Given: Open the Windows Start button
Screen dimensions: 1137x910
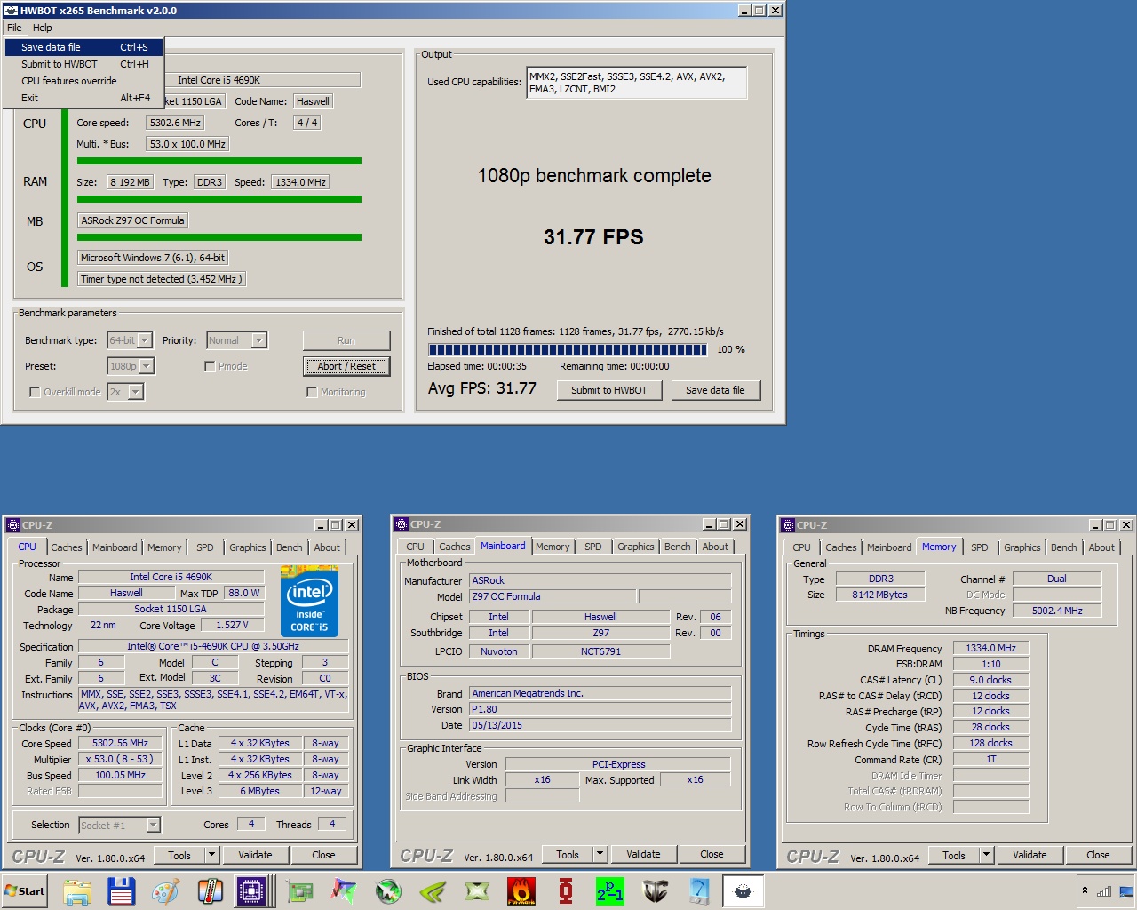Looking at the screenshot, I should tap(25, 890).
